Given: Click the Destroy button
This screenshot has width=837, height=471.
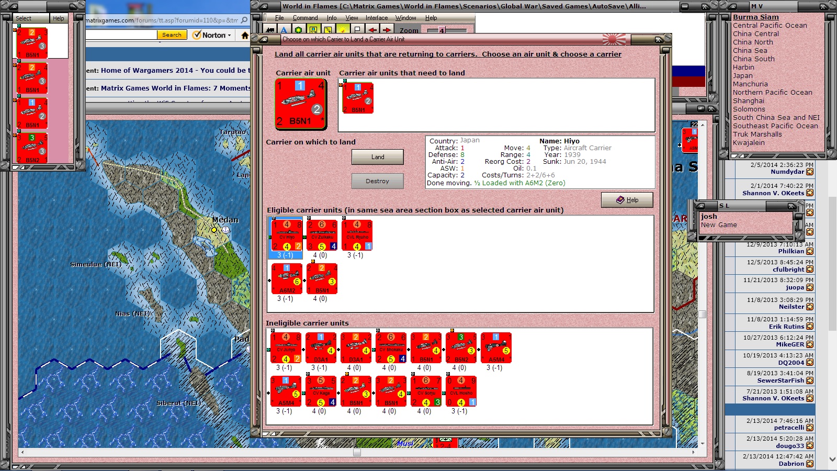Looking at the screenshot, I should [x=377, y=181].
